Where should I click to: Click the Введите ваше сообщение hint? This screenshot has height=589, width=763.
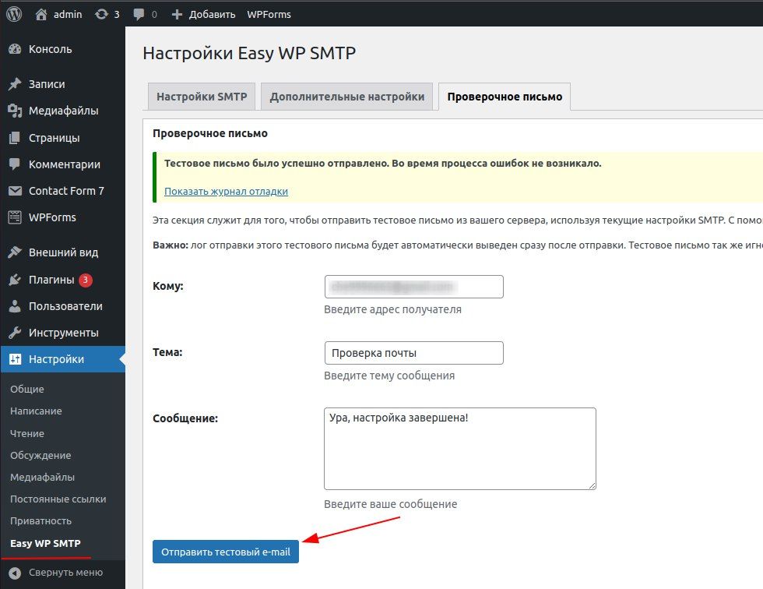click(391, 504)
